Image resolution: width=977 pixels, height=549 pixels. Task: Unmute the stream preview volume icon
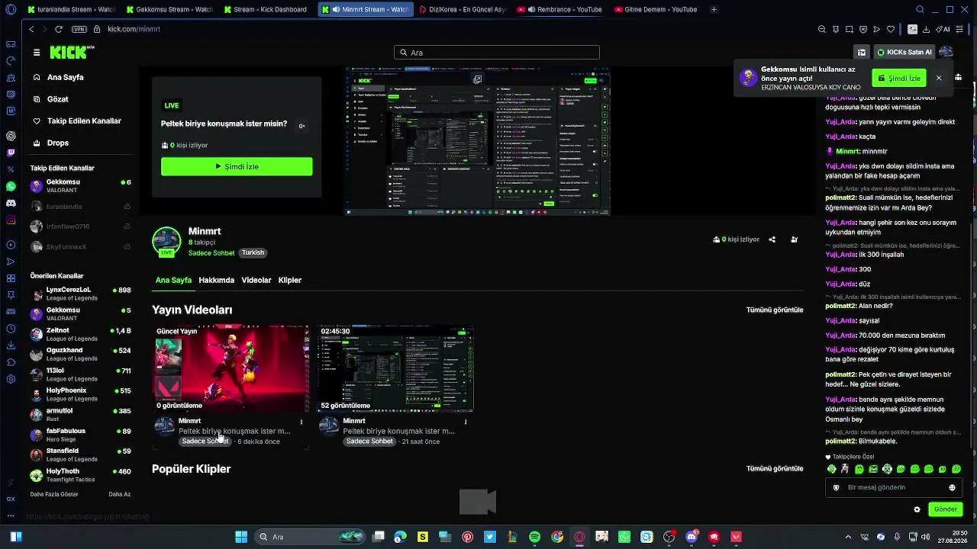301,126
